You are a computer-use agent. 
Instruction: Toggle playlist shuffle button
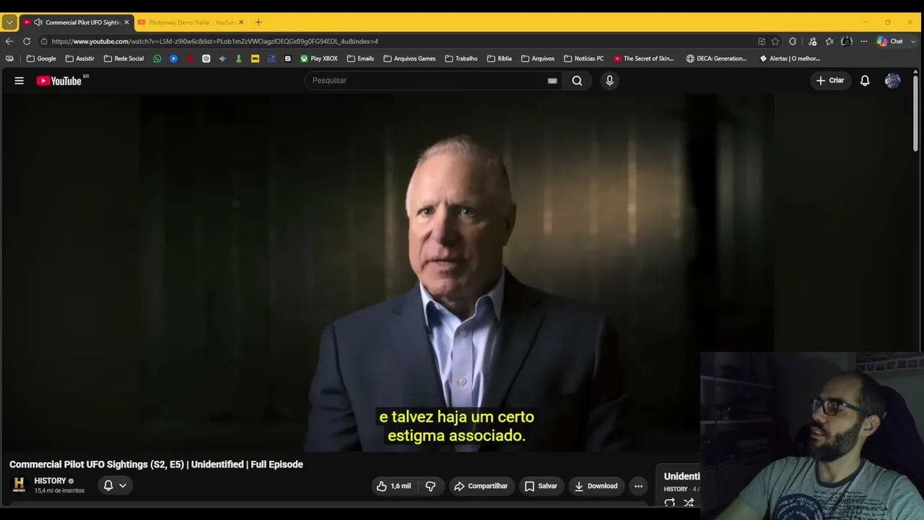coord(689,503)
